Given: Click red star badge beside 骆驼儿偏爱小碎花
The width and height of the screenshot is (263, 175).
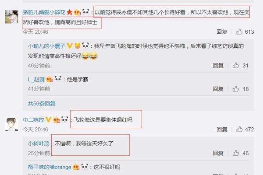Looking at the screenshot, I should (x=69, y=12).
